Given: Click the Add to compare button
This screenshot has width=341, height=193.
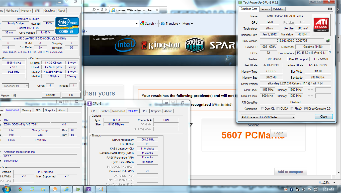Looking at the screenshot, I should [290, 172].
